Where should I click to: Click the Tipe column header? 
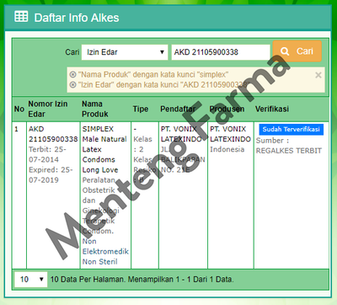click(141, 109)
